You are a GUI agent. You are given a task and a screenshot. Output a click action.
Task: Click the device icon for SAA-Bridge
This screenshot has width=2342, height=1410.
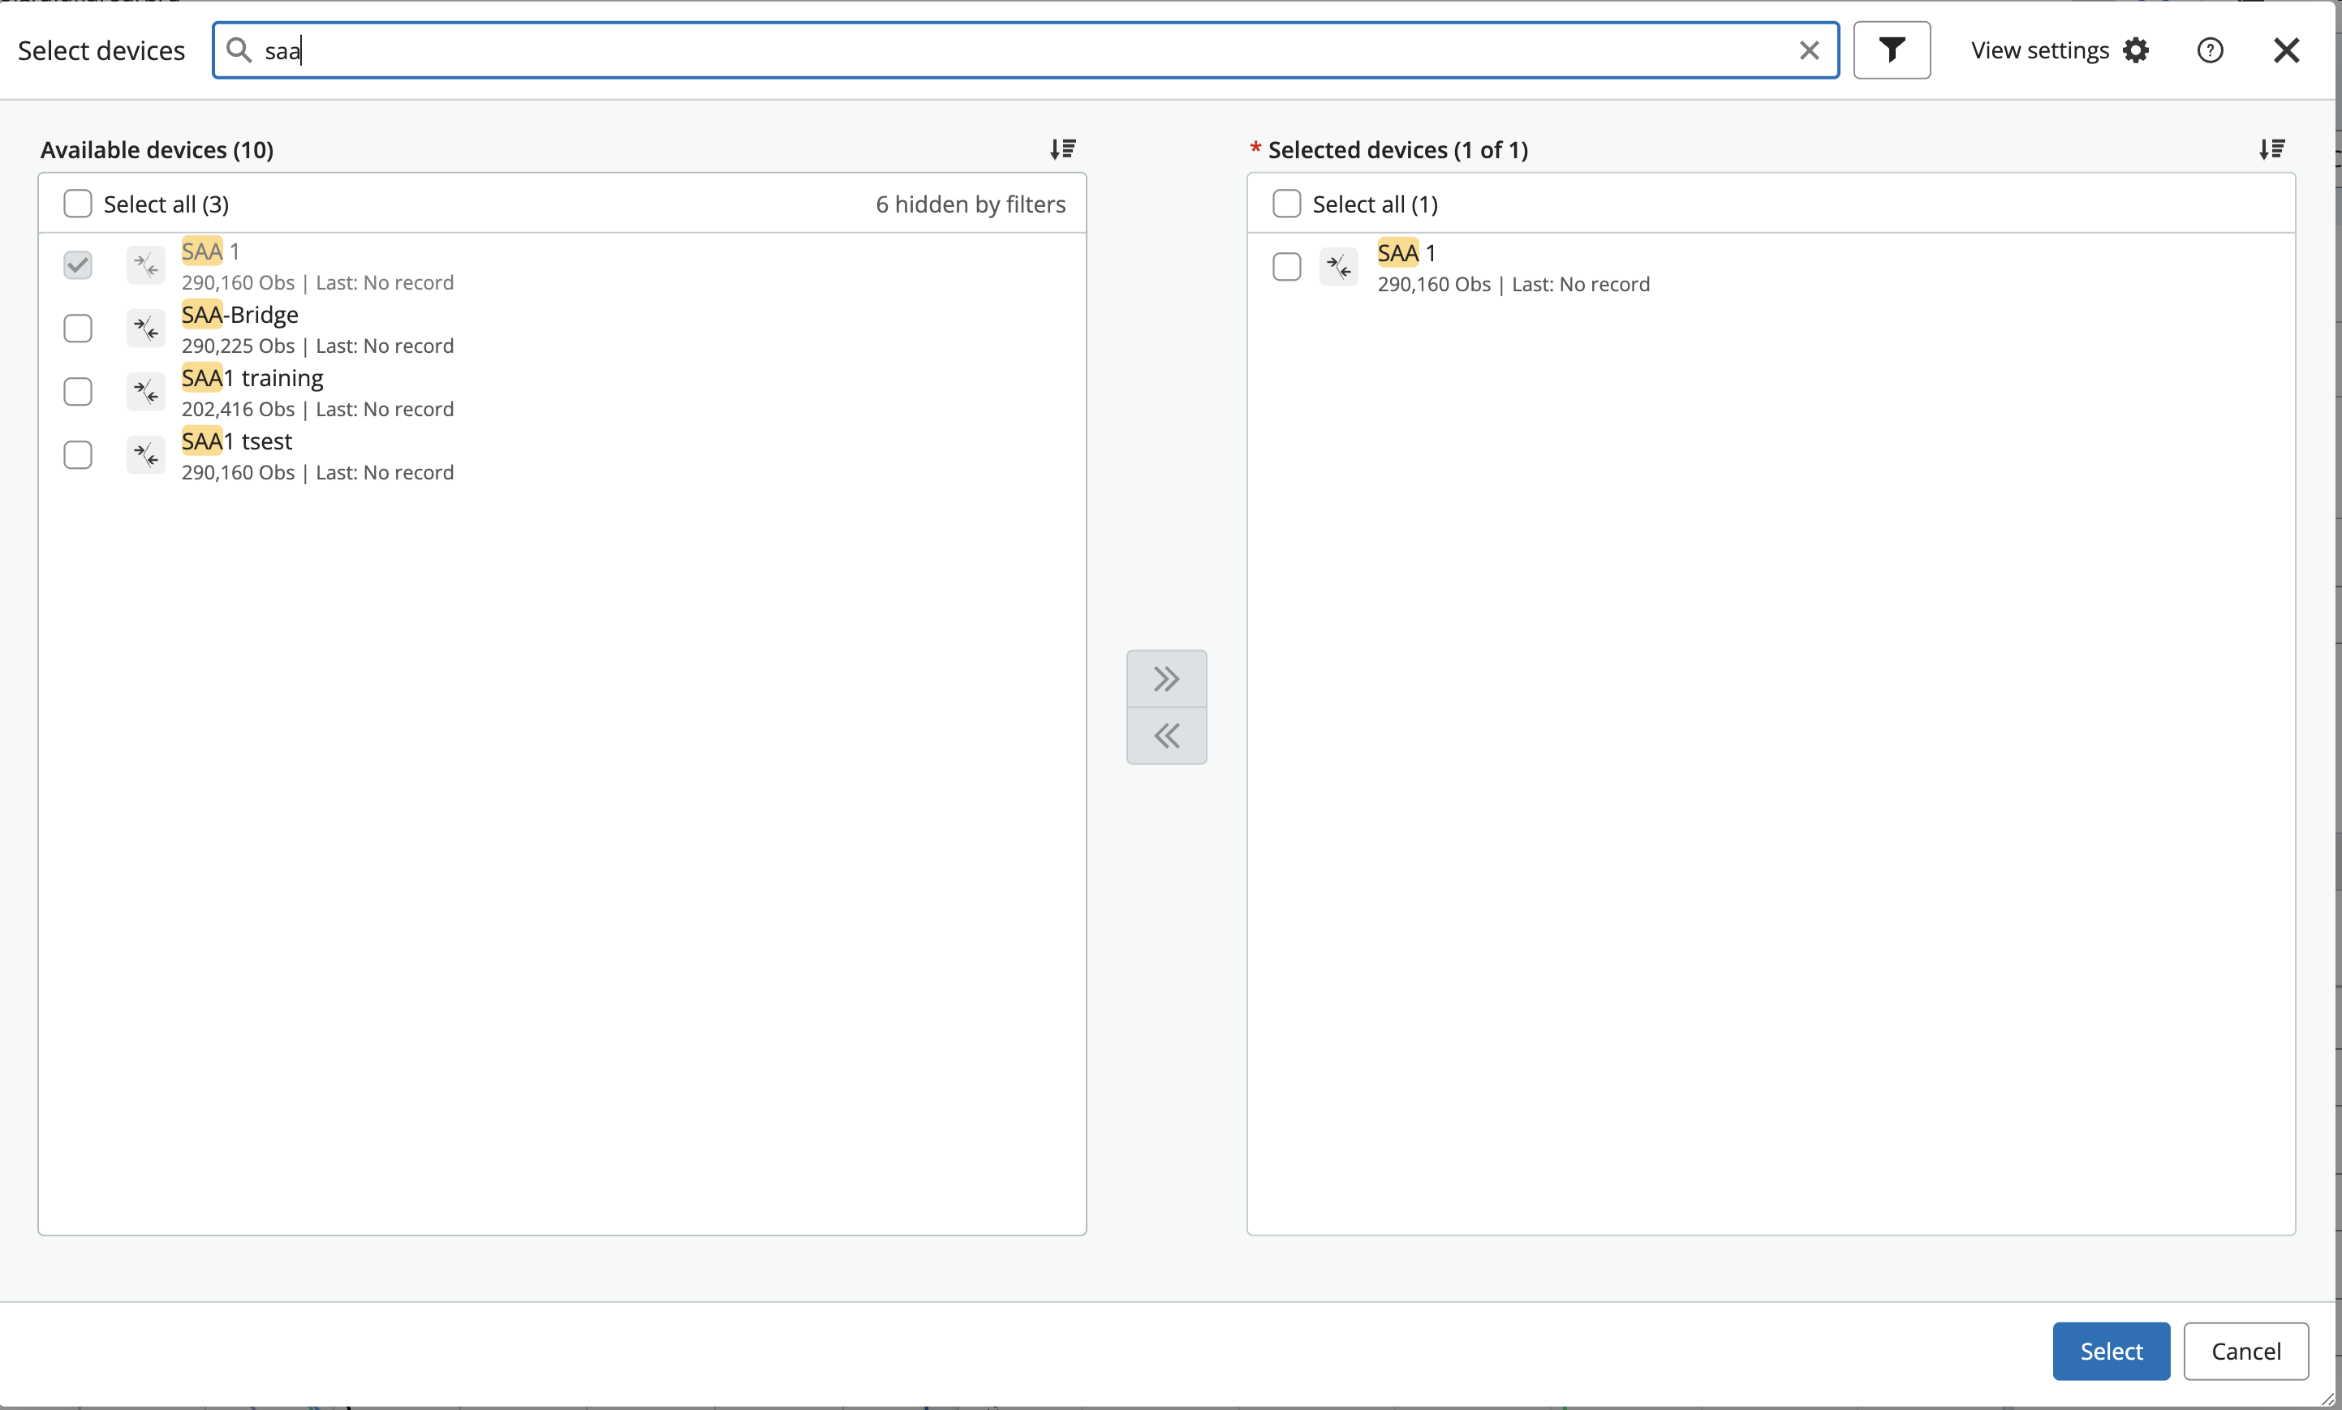pos(145,329)
